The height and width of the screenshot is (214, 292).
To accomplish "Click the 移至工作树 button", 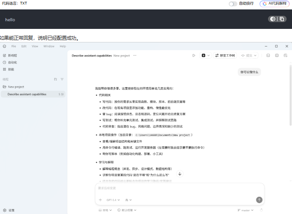I will pos(225,56).
